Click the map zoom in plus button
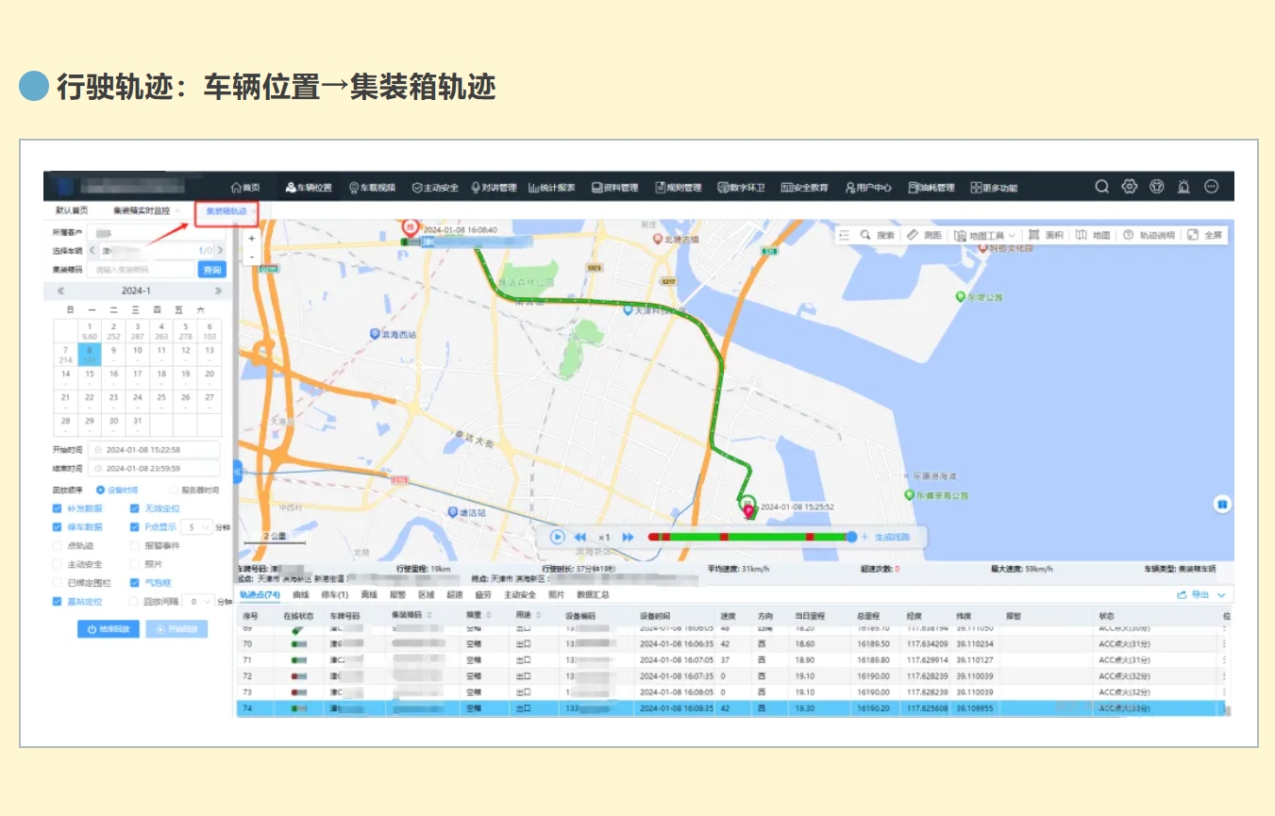Screen dimensions: 1275x816 click(x=252, y=240)
